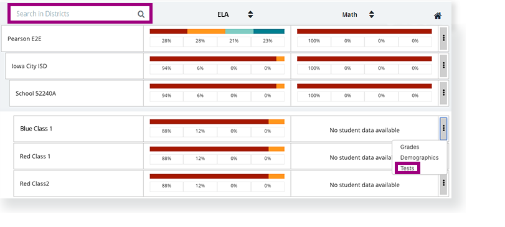Open the three-dot menu for Pearson E2E
Image resolution: width=505 pixels, height=227 pixels.
[x=443, y=38]
